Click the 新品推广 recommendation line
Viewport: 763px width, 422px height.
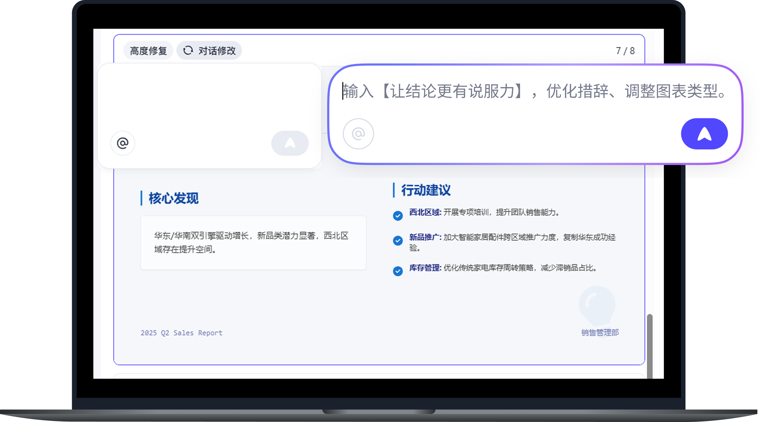pyautogui.click(x=513, y=243)
